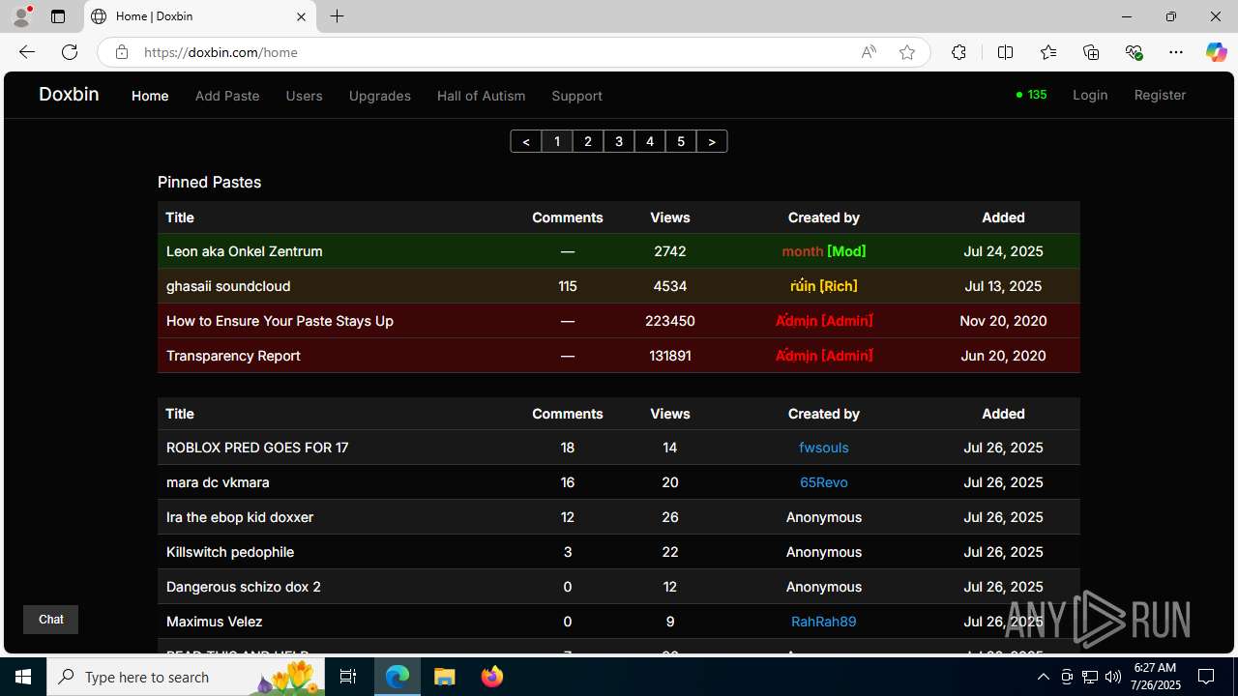Open 'How to Ensure Your Paste Stays Up'

pos(280,321)
